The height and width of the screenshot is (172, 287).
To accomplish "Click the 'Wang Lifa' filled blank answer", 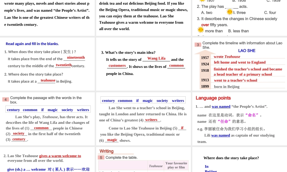I will tap(156, 58).
